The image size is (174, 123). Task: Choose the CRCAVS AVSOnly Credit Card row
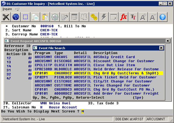pos(97,57)
